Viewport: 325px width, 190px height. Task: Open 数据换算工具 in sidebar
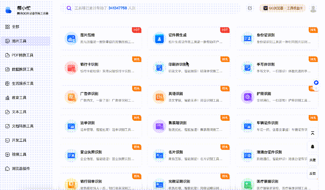point(22,70)
